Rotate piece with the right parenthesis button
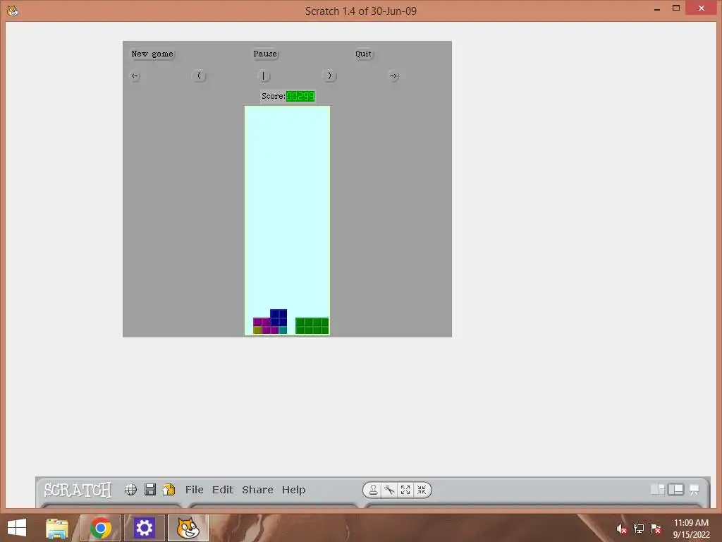 pyautogui.click(x=329, y=76)
